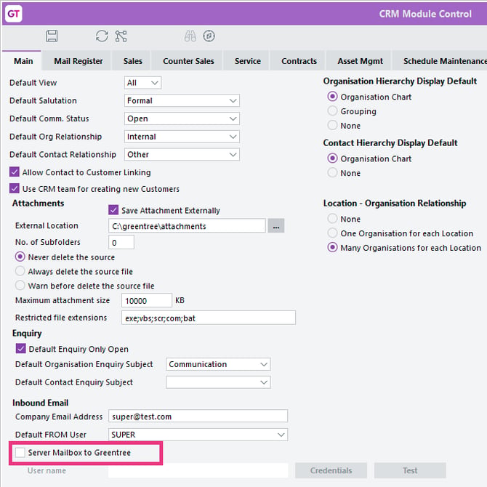Open the Default View dropdown
487x487 pixels.
point(143,83)
